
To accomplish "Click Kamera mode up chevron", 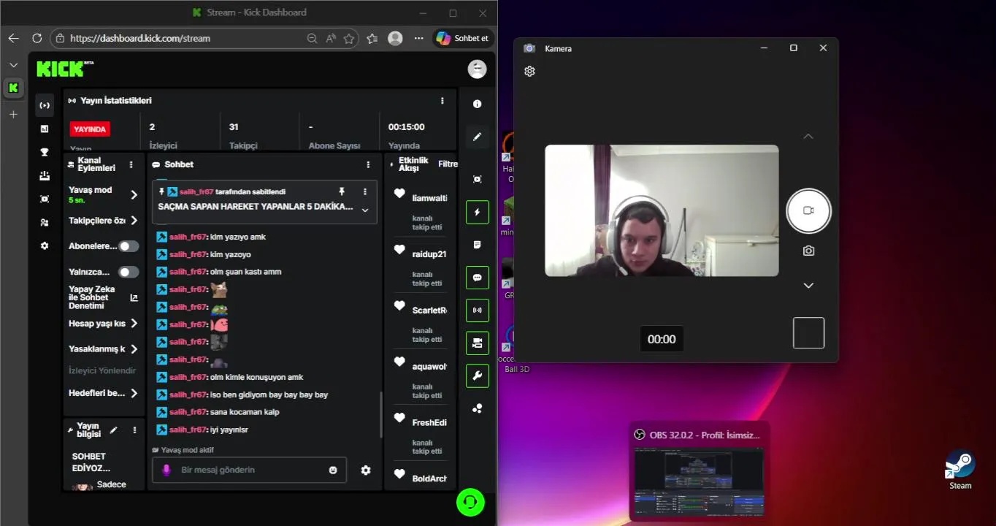I will [808, 137].
